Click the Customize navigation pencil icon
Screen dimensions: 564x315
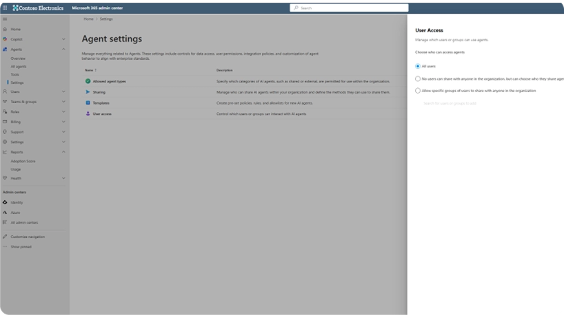pos(5,237)
